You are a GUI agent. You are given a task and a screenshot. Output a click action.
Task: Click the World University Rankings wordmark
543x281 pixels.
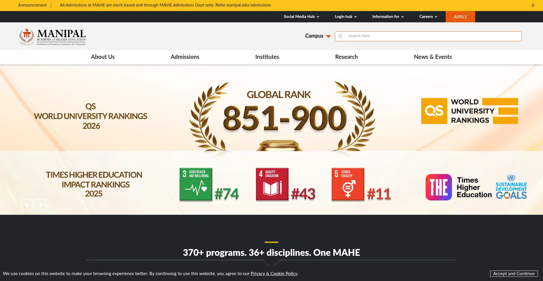pos(473,111)
